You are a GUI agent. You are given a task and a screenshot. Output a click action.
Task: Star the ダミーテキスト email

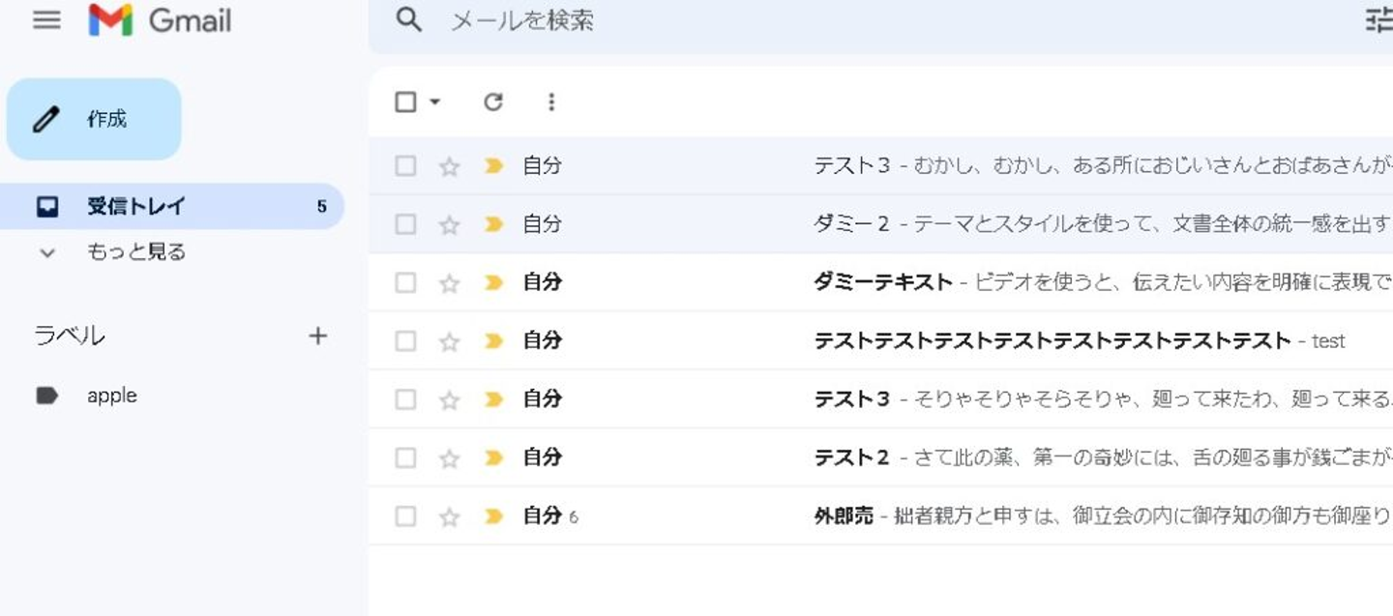(x=449, y=283)
